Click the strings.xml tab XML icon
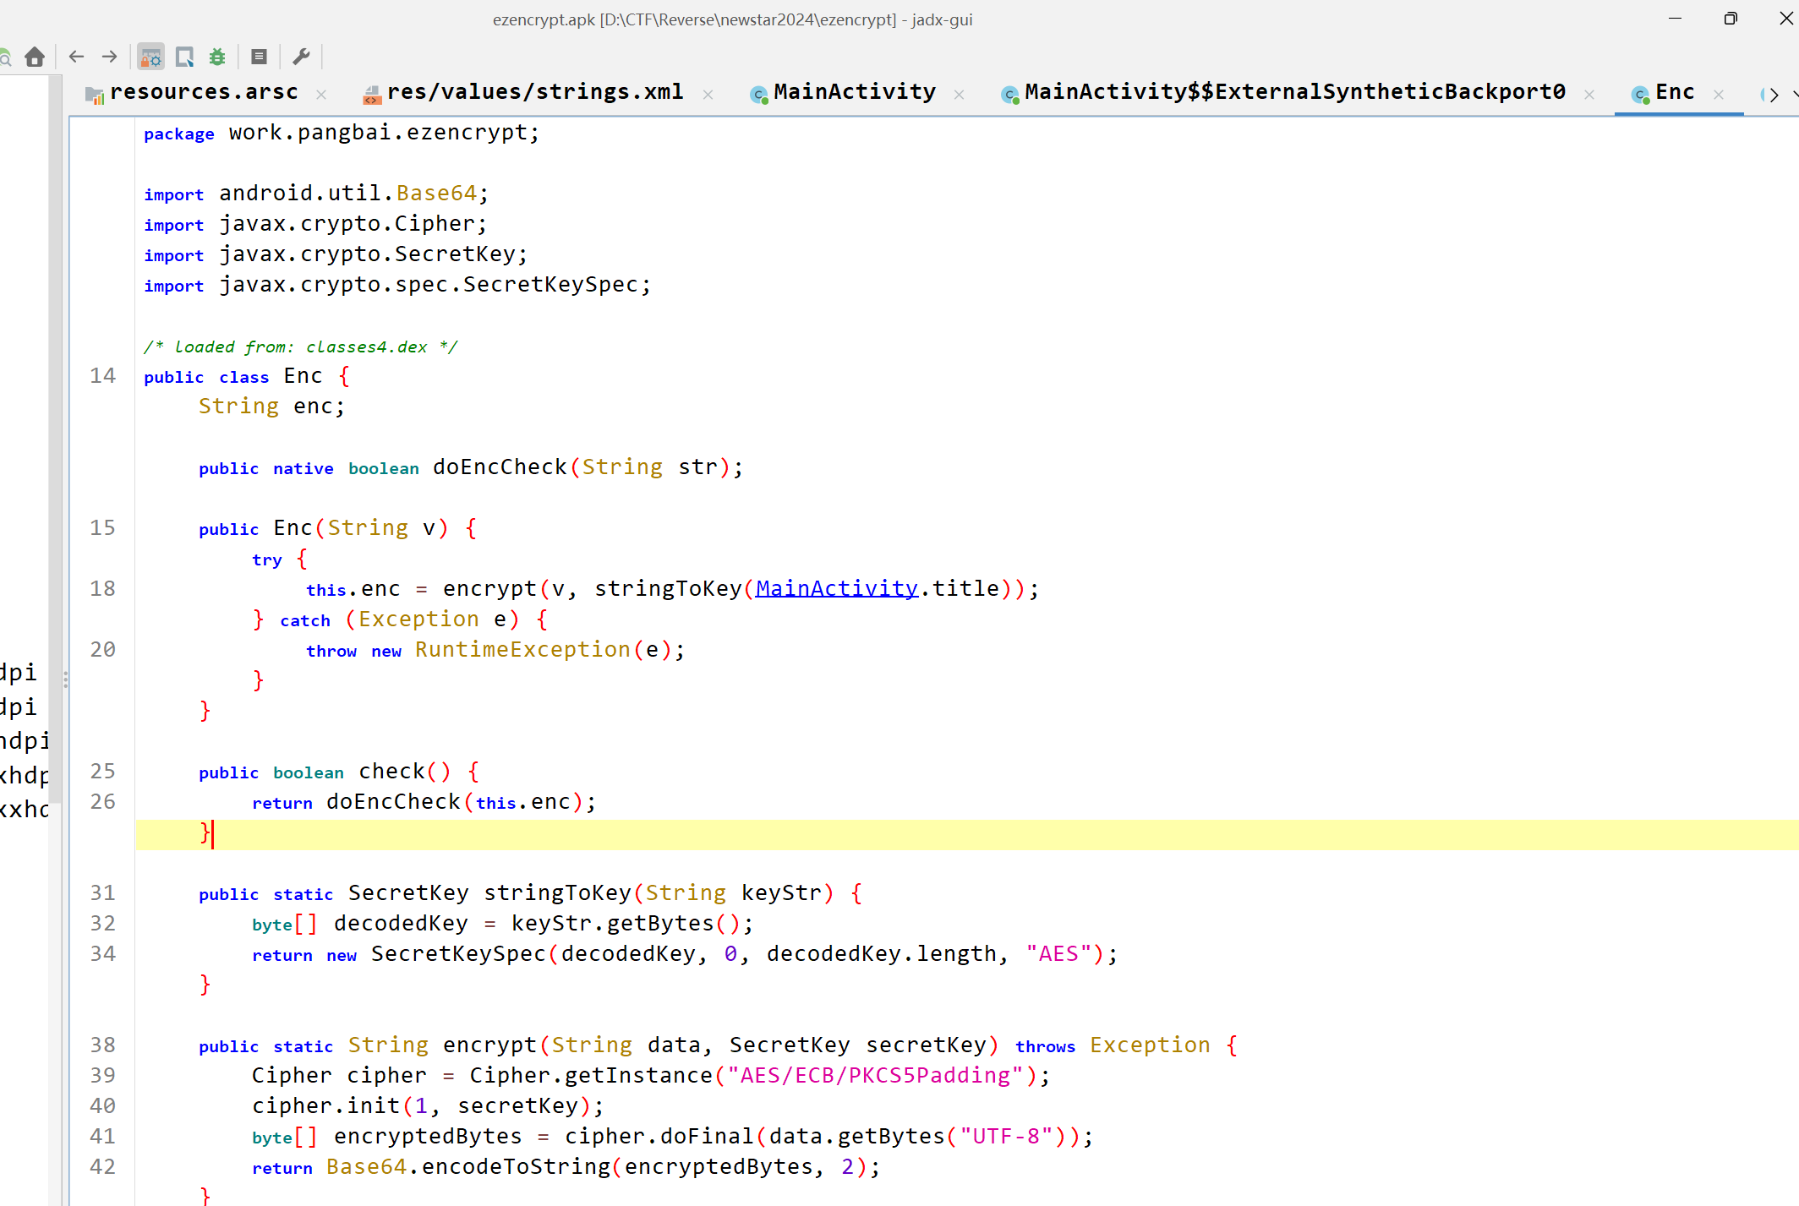This screenshot has width=1799, height=1206. tap(372, 95)
